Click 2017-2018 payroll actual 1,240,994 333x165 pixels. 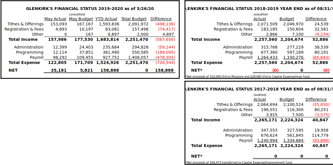[x=267, y=140]
